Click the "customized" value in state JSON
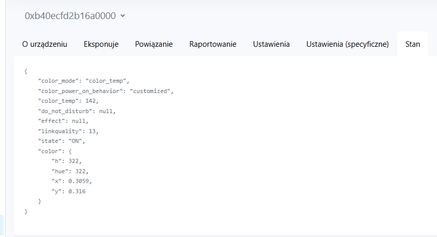This screenshot has width=437, height=237. [x=150, y=91]
